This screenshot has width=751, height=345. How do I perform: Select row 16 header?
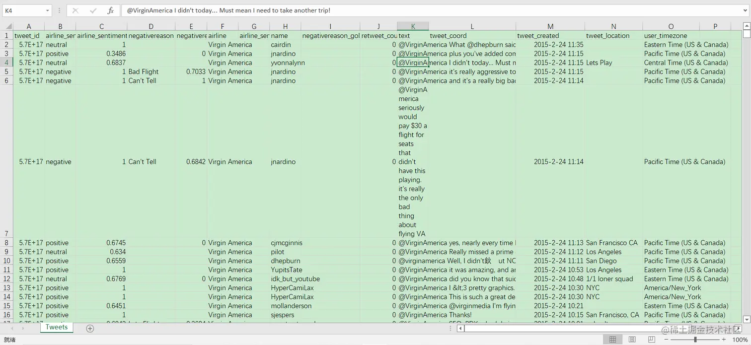[6, 315]
